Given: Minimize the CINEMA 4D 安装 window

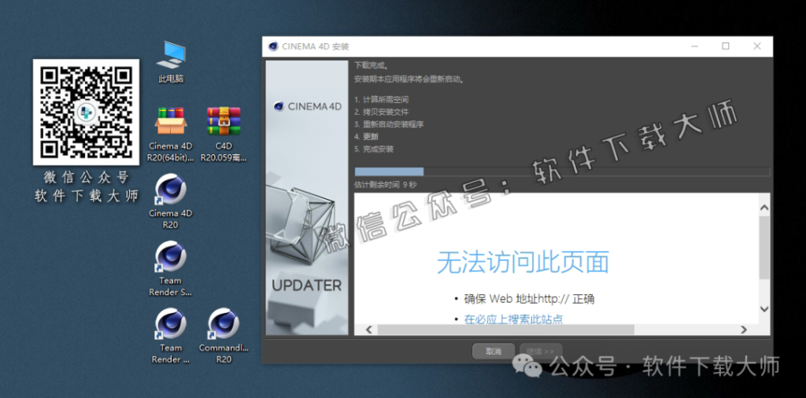Looking at the screenshot, I should [694, 46].
